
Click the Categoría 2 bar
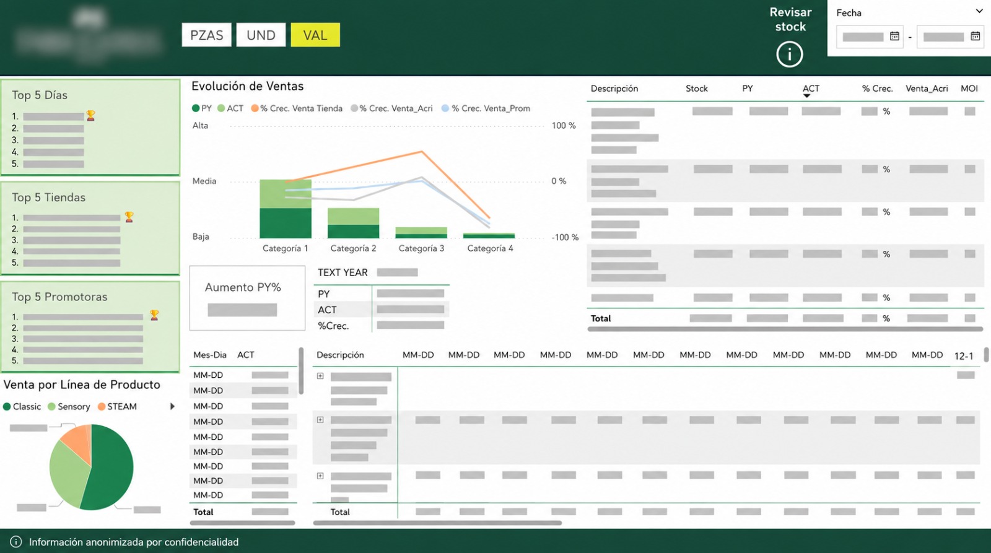coord(353,223)
